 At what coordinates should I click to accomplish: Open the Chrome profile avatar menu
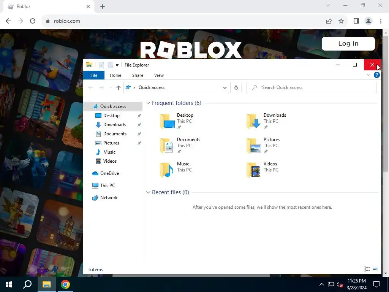point(368,21)
